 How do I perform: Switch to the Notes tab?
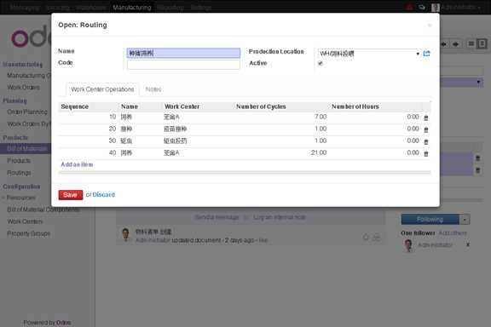point(153,89)
